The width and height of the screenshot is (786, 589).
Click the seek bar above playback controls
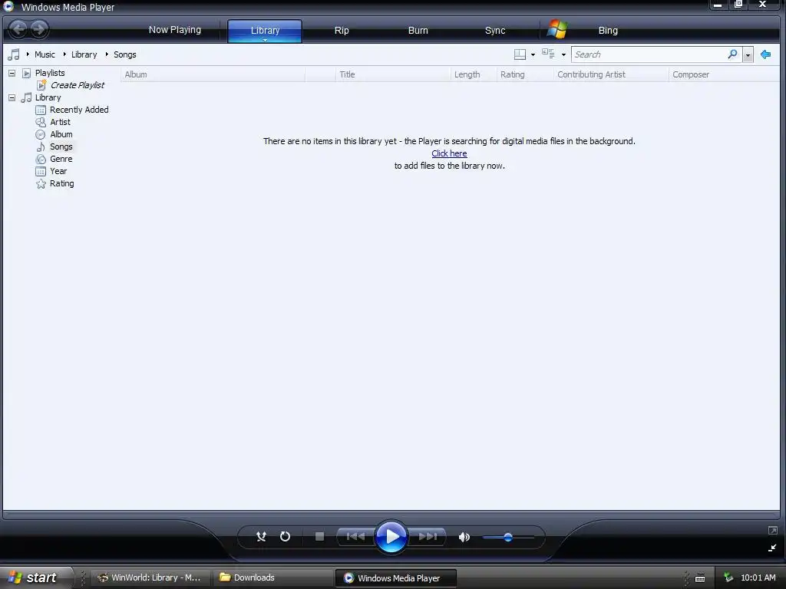(x=391, y=513)
